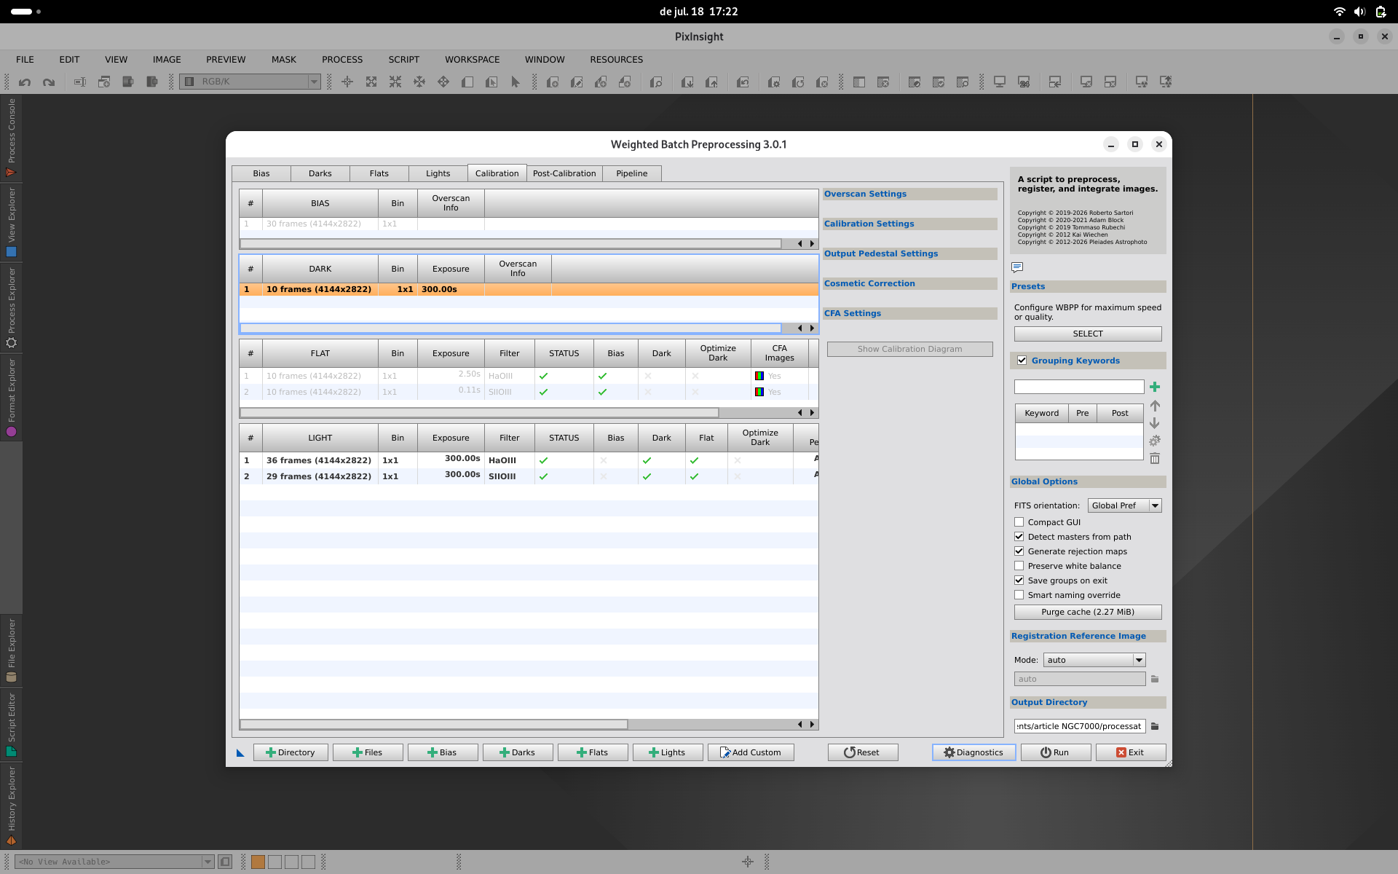Delete grouping keyword with trash icon

[x=1155, y=458]
